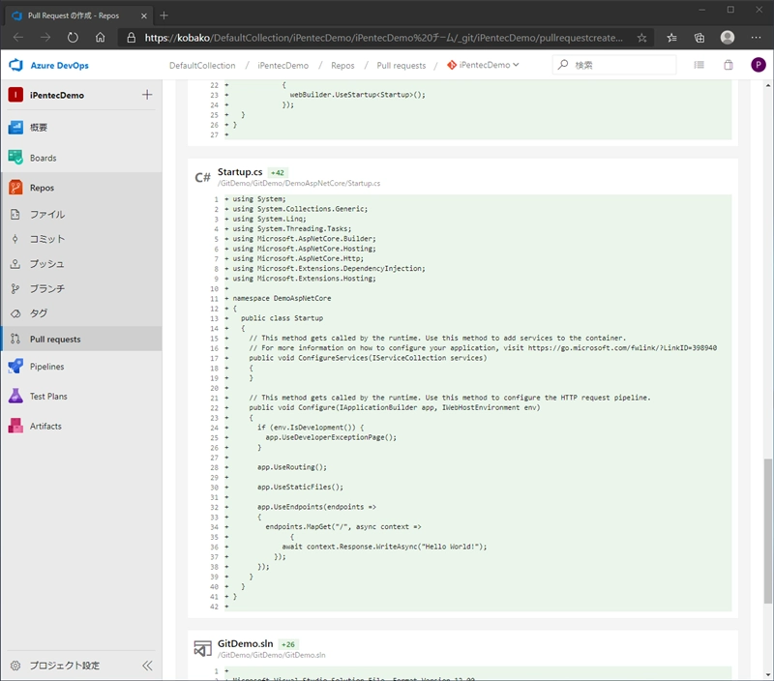Click the +42 change count badge
774x681 pixels.
[278, 173]
